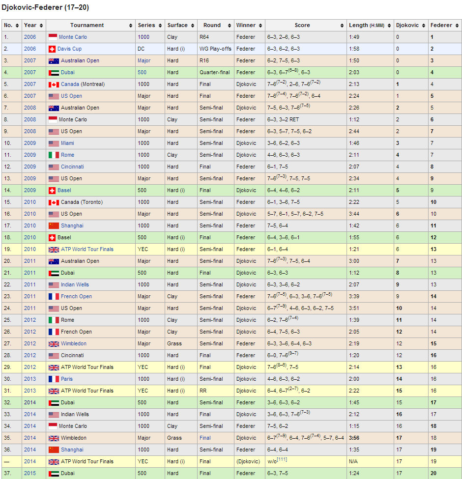Open the Canada link in row 5
Viewport: 462px width, 479px height.
[70, 85]
